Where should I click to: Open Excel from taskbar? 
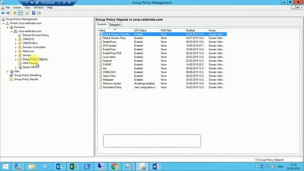coord(73,167)
